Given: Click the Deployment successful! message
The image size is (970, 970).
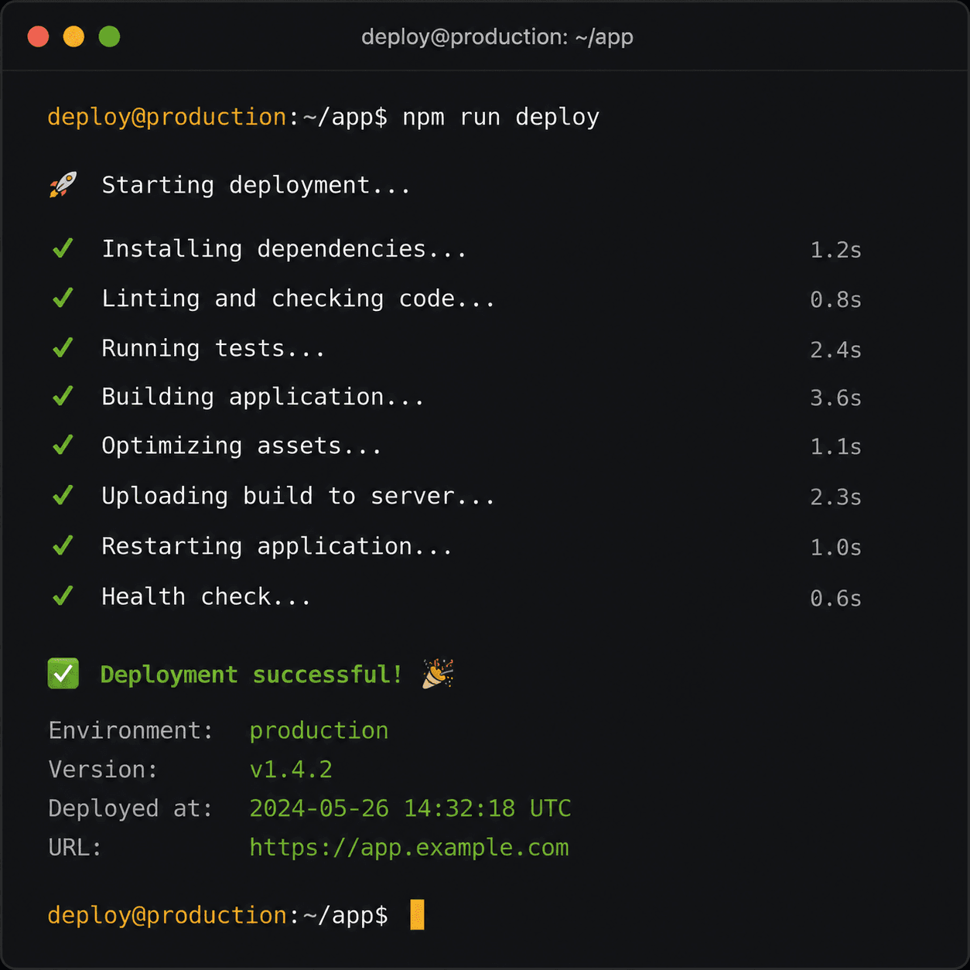Looking at the screenshot, I should [x=251, y=675].
